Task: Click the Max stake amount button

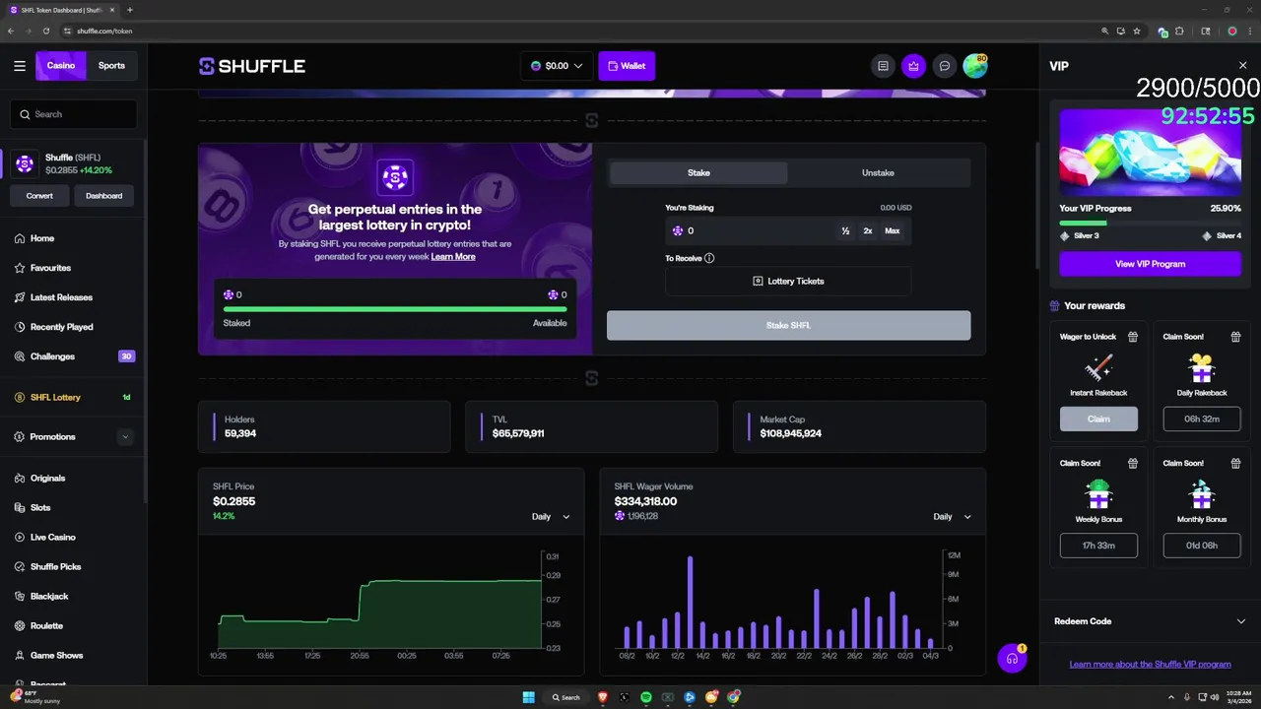Action: [x=893, y=230]
